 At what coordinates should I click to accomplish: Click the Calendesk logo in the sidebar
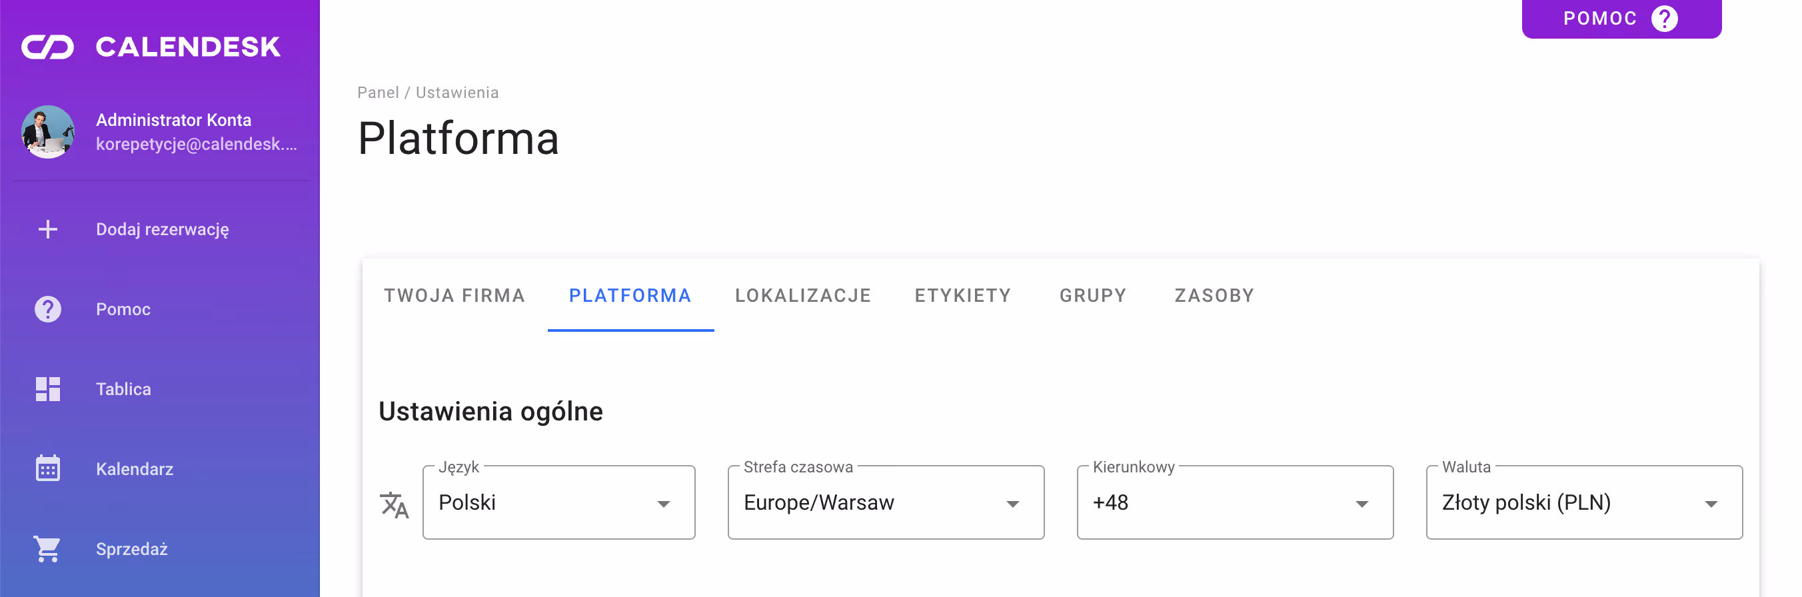point(153,46)
